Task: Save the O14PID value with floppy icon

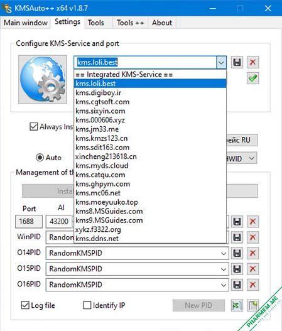Action: (x=237, y=253)
